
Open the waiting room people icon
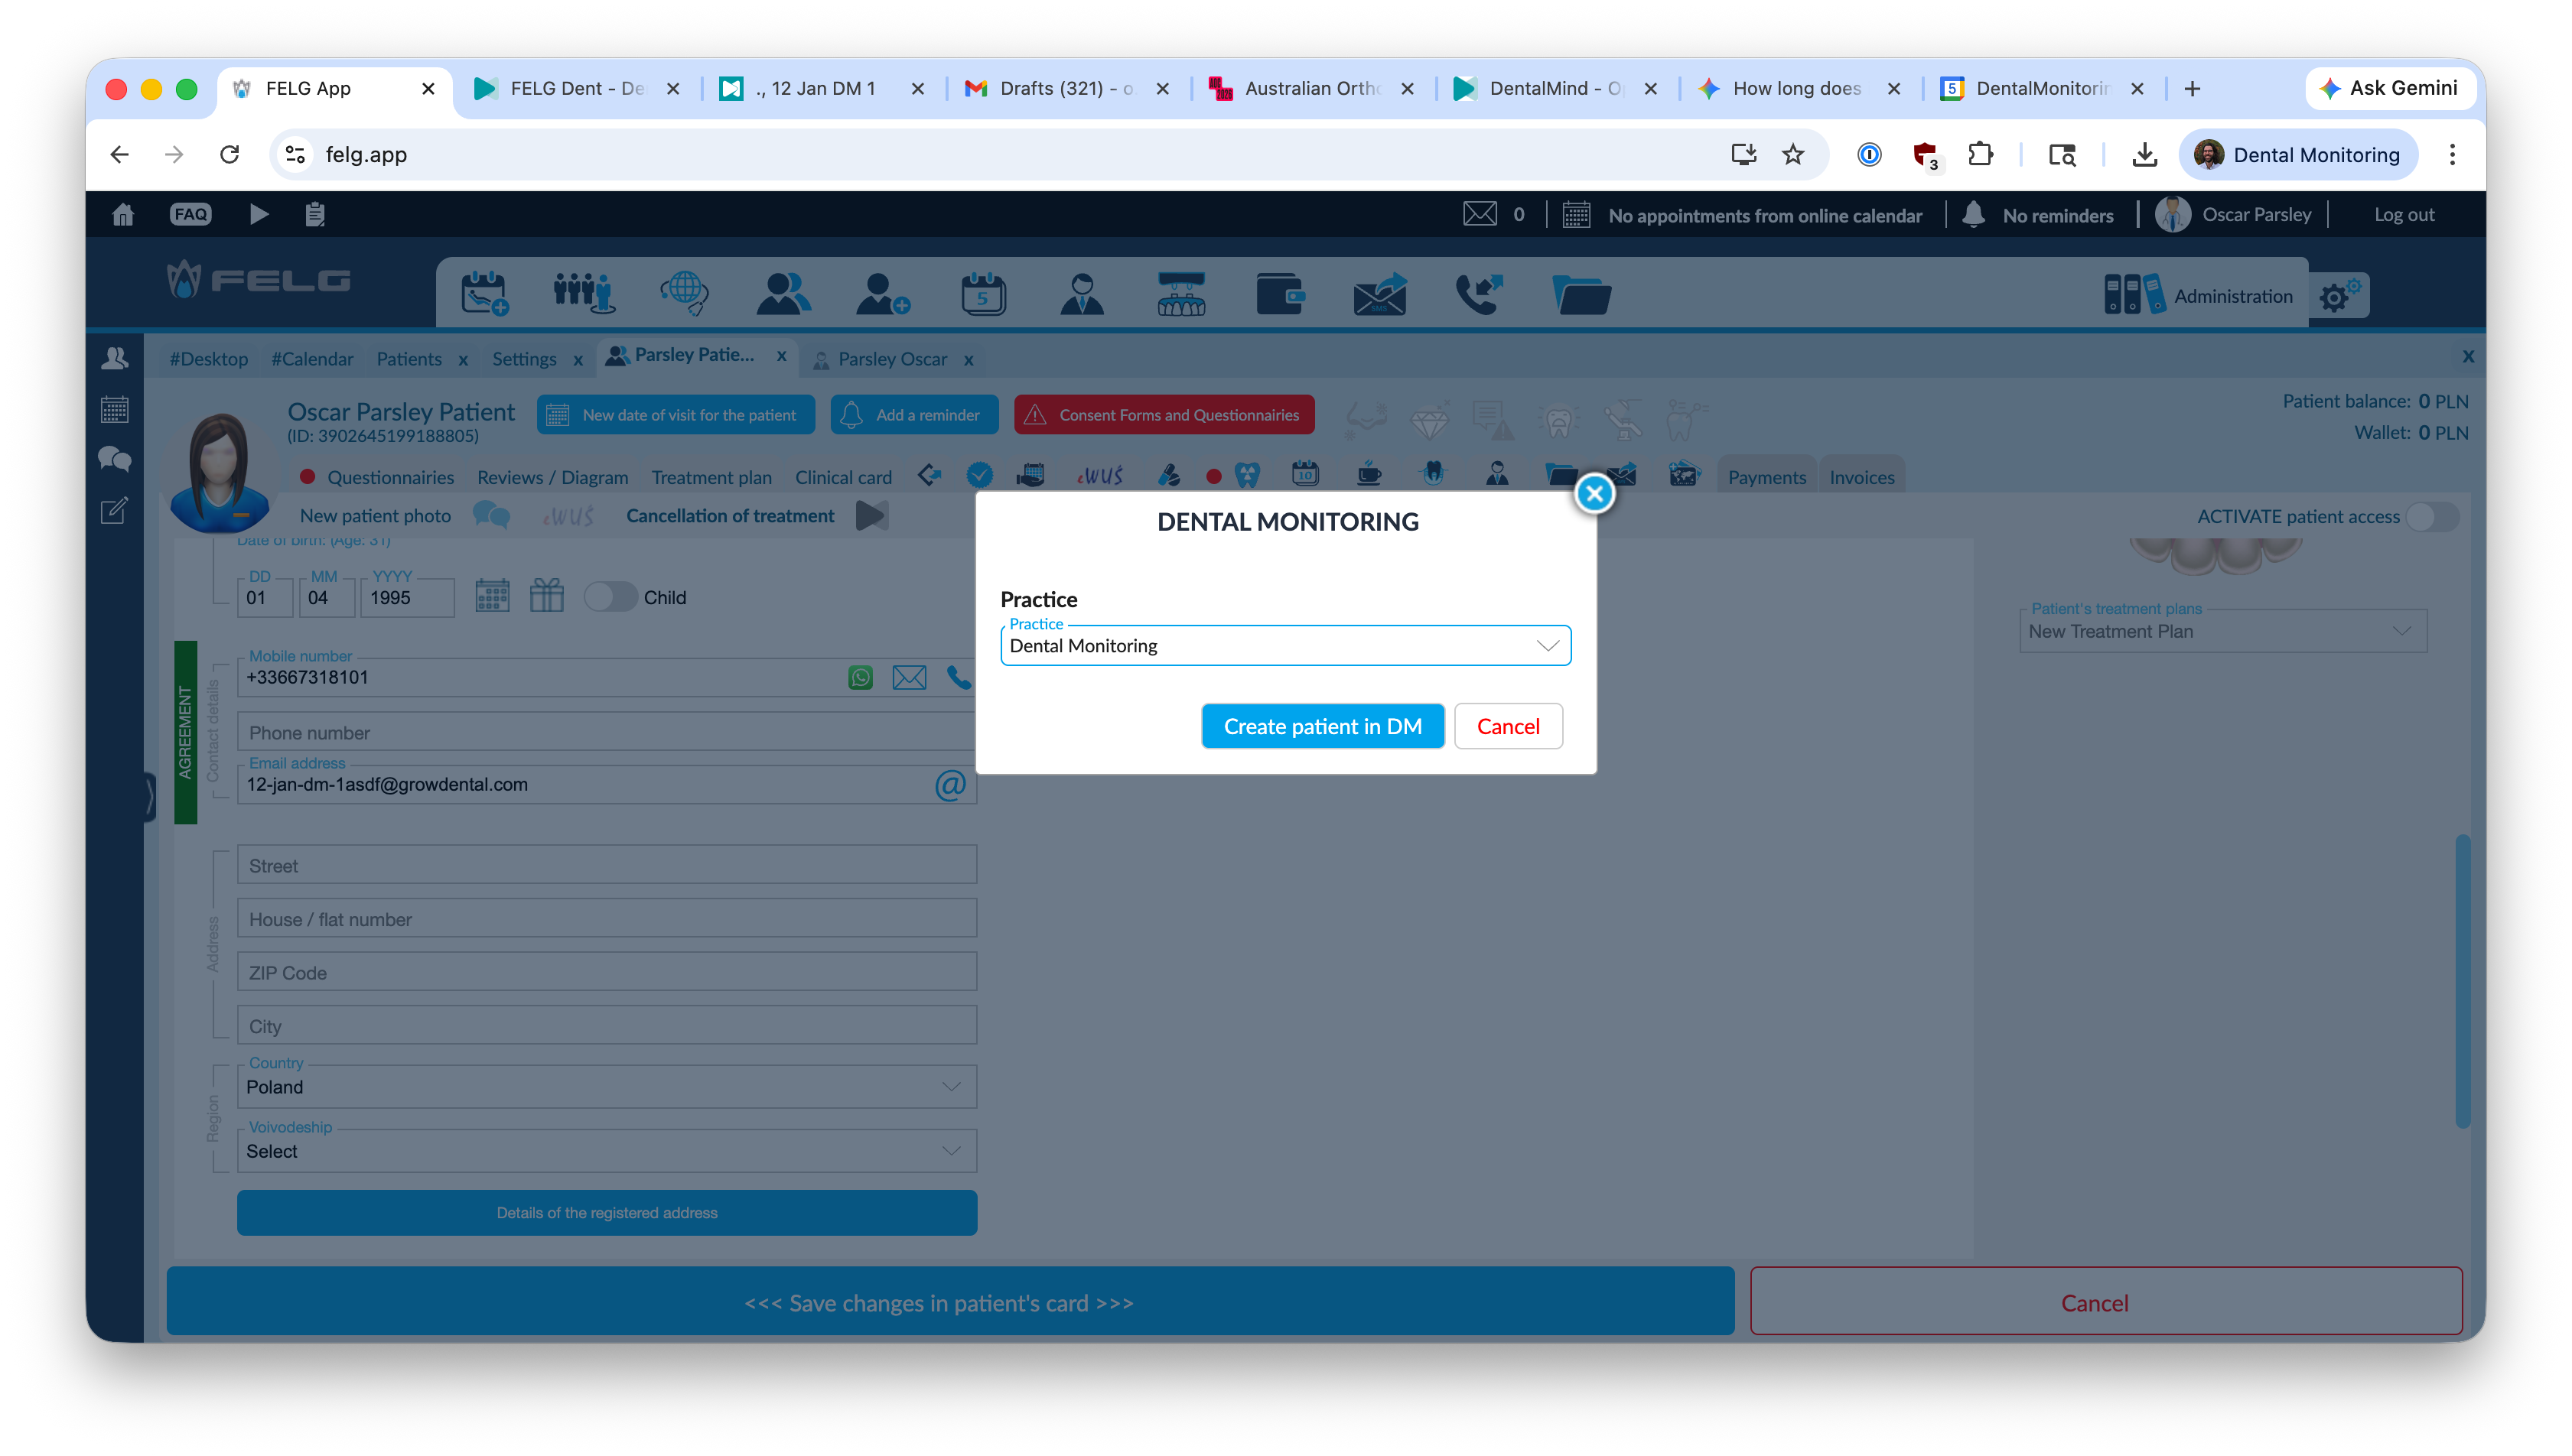(583, 294)
